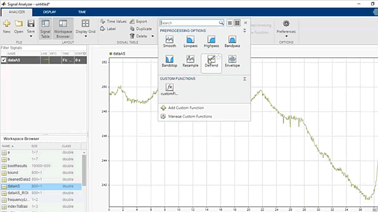378x212 pixels.
Task: Click the Workspace Browser vertical scrollbar
Action: (x=84, y=170)
